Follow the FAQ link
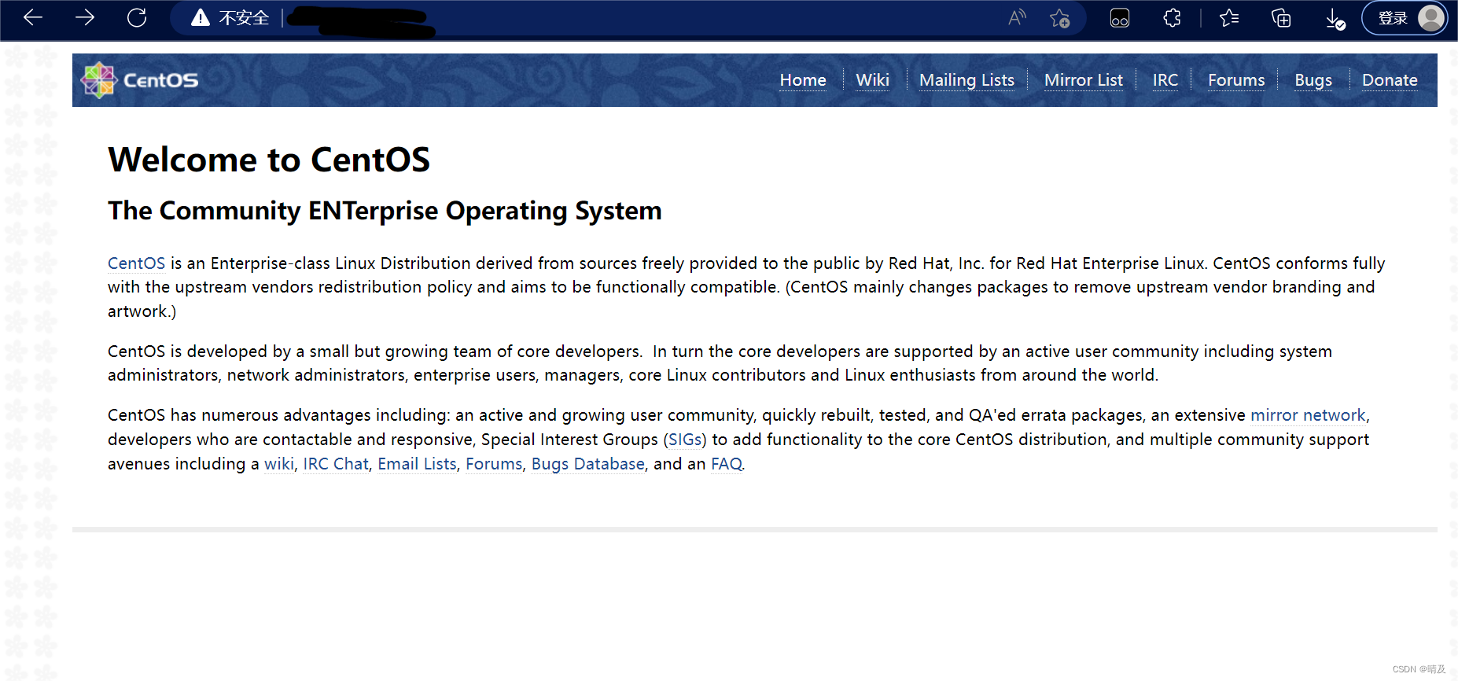The width and height of the screenshot is (1458, 681). click(x=727, y=464)
